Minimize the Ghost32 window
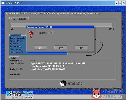Image resolution: width=126 pixels, height=100 pixels. click(117, 3)
